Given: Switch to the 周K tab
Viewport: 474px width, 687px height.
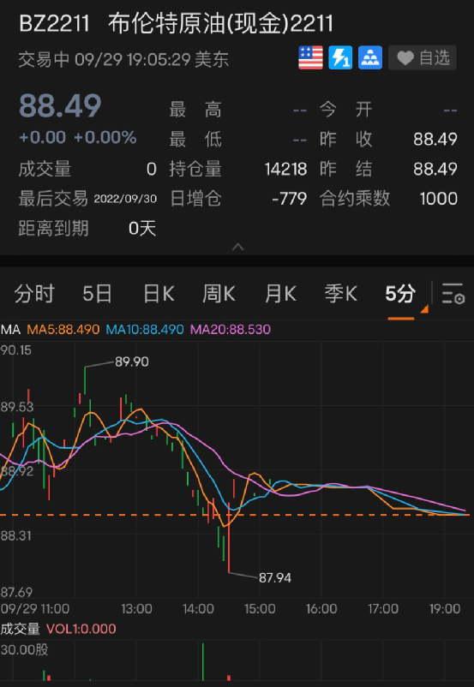Looking at the screenshot, I should pyautogui.click(x=219, y=293).
